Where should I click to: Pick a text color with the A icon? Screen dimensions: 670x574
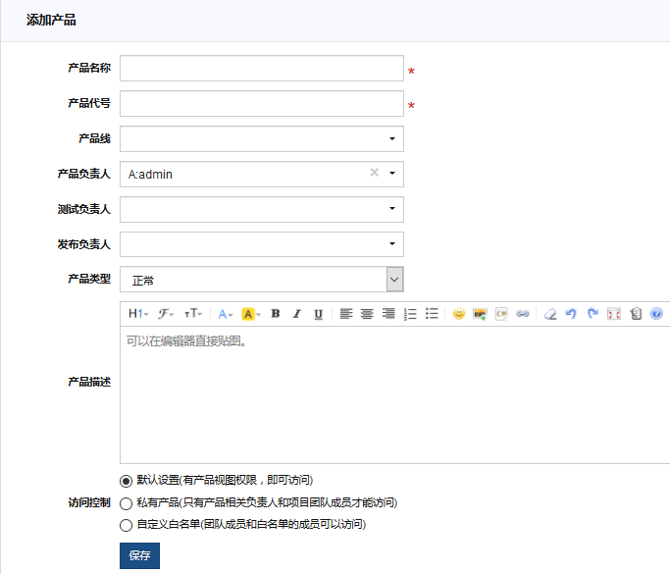point(226,315)
